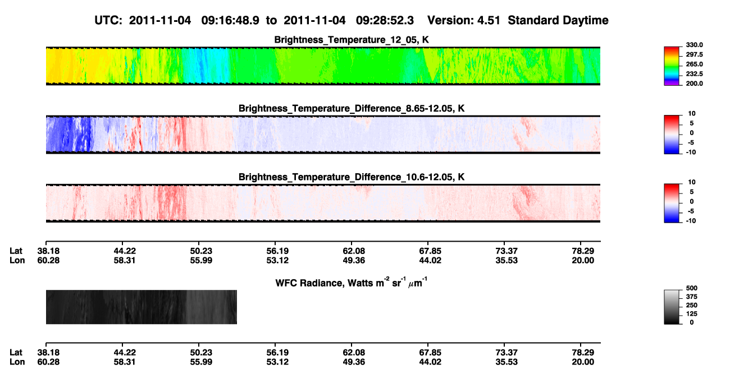Click longitude '35.53' under the WFC Radiance plot
This screenshot has width=730, height=374.
(x=505, y=362)
